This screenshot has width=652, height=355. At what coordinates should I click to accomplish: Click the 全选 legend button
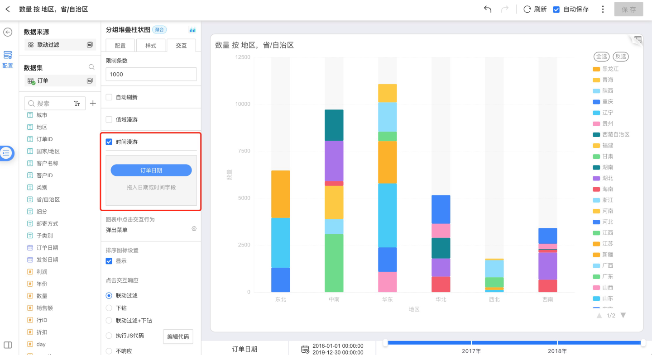coord(601,57)
